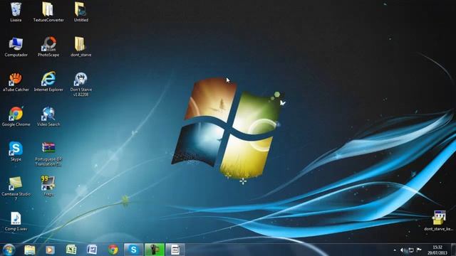Open Chrome from the taskbar
The image size is (456, 256).
click(x=113, y=250)
